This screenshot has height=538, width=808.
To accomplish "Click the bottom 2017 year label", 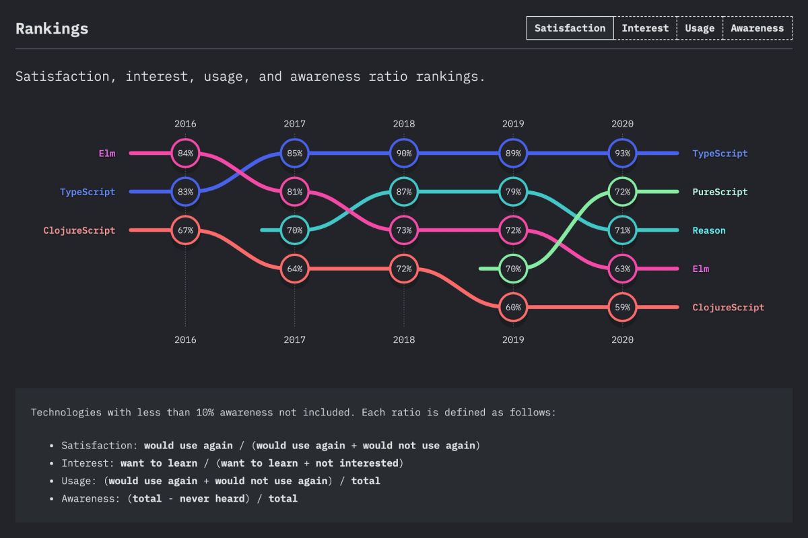I will (294, 339).
